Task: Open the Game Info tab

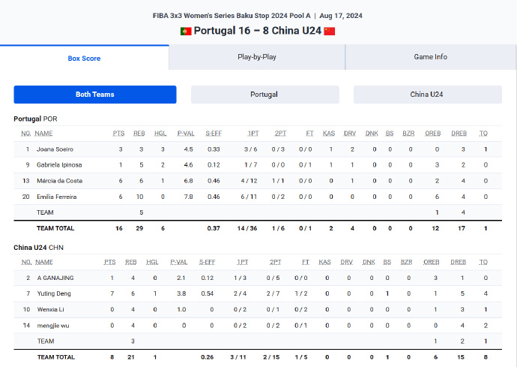Action: click(x=431, y=57)
